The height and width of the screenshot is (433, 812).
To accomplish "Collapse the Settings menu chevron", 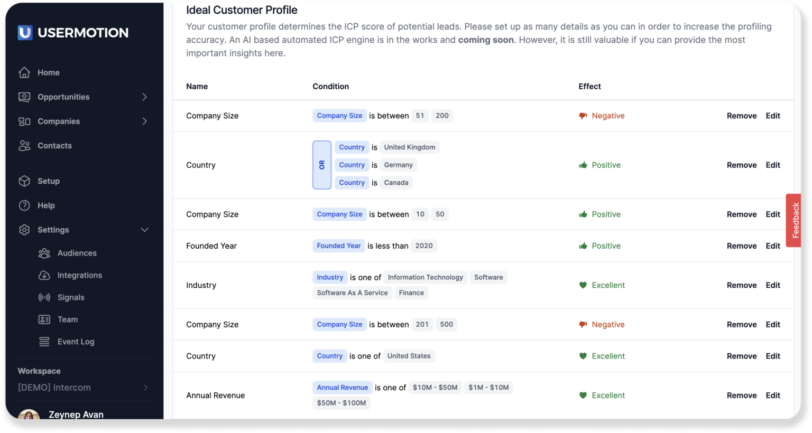I will coord(144,230).
